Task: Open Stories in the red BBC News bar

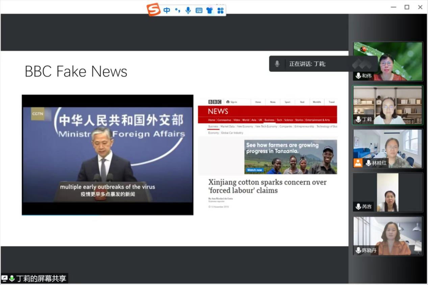Action: [x=299, y=120]
